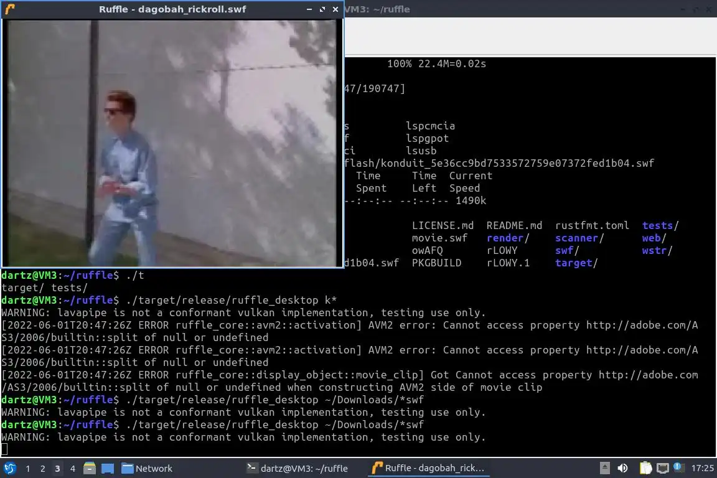Click 'web/' in terminal listing

click(x=654, y=238)
